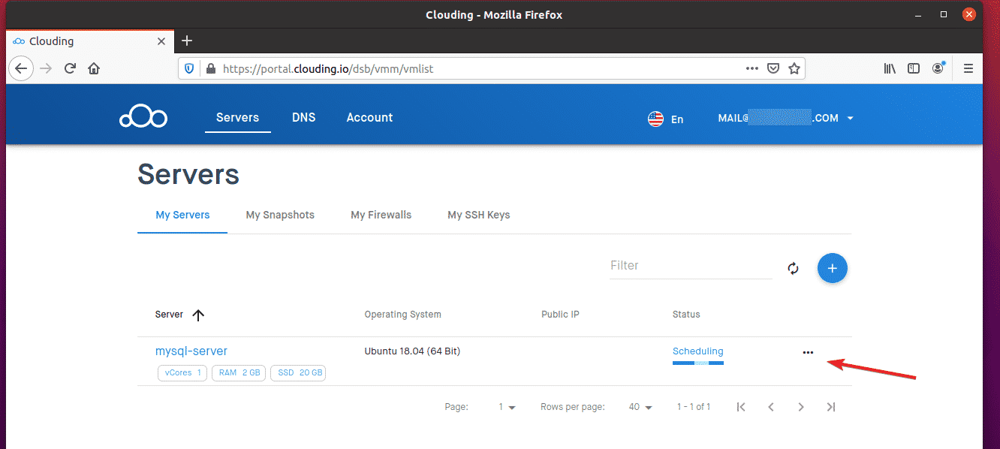
Task: Go to the next page arrow
Action: pos(801,407)
